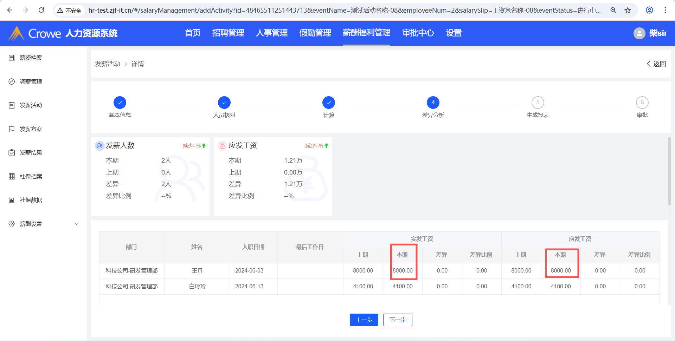Click the 发薪方案 flag icon
Screen dimensions: 675x341
tap(12, 129)
